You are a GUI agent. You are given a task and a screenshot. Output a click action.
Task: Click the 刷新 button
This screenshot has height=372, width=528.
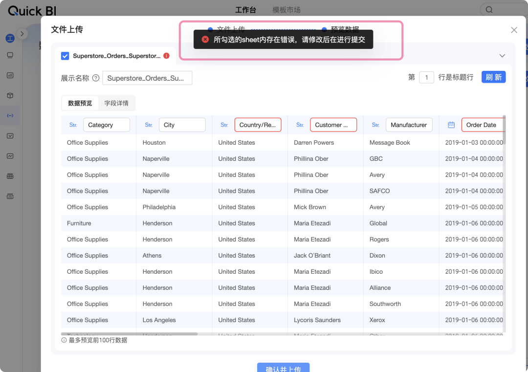pos(493,77)
